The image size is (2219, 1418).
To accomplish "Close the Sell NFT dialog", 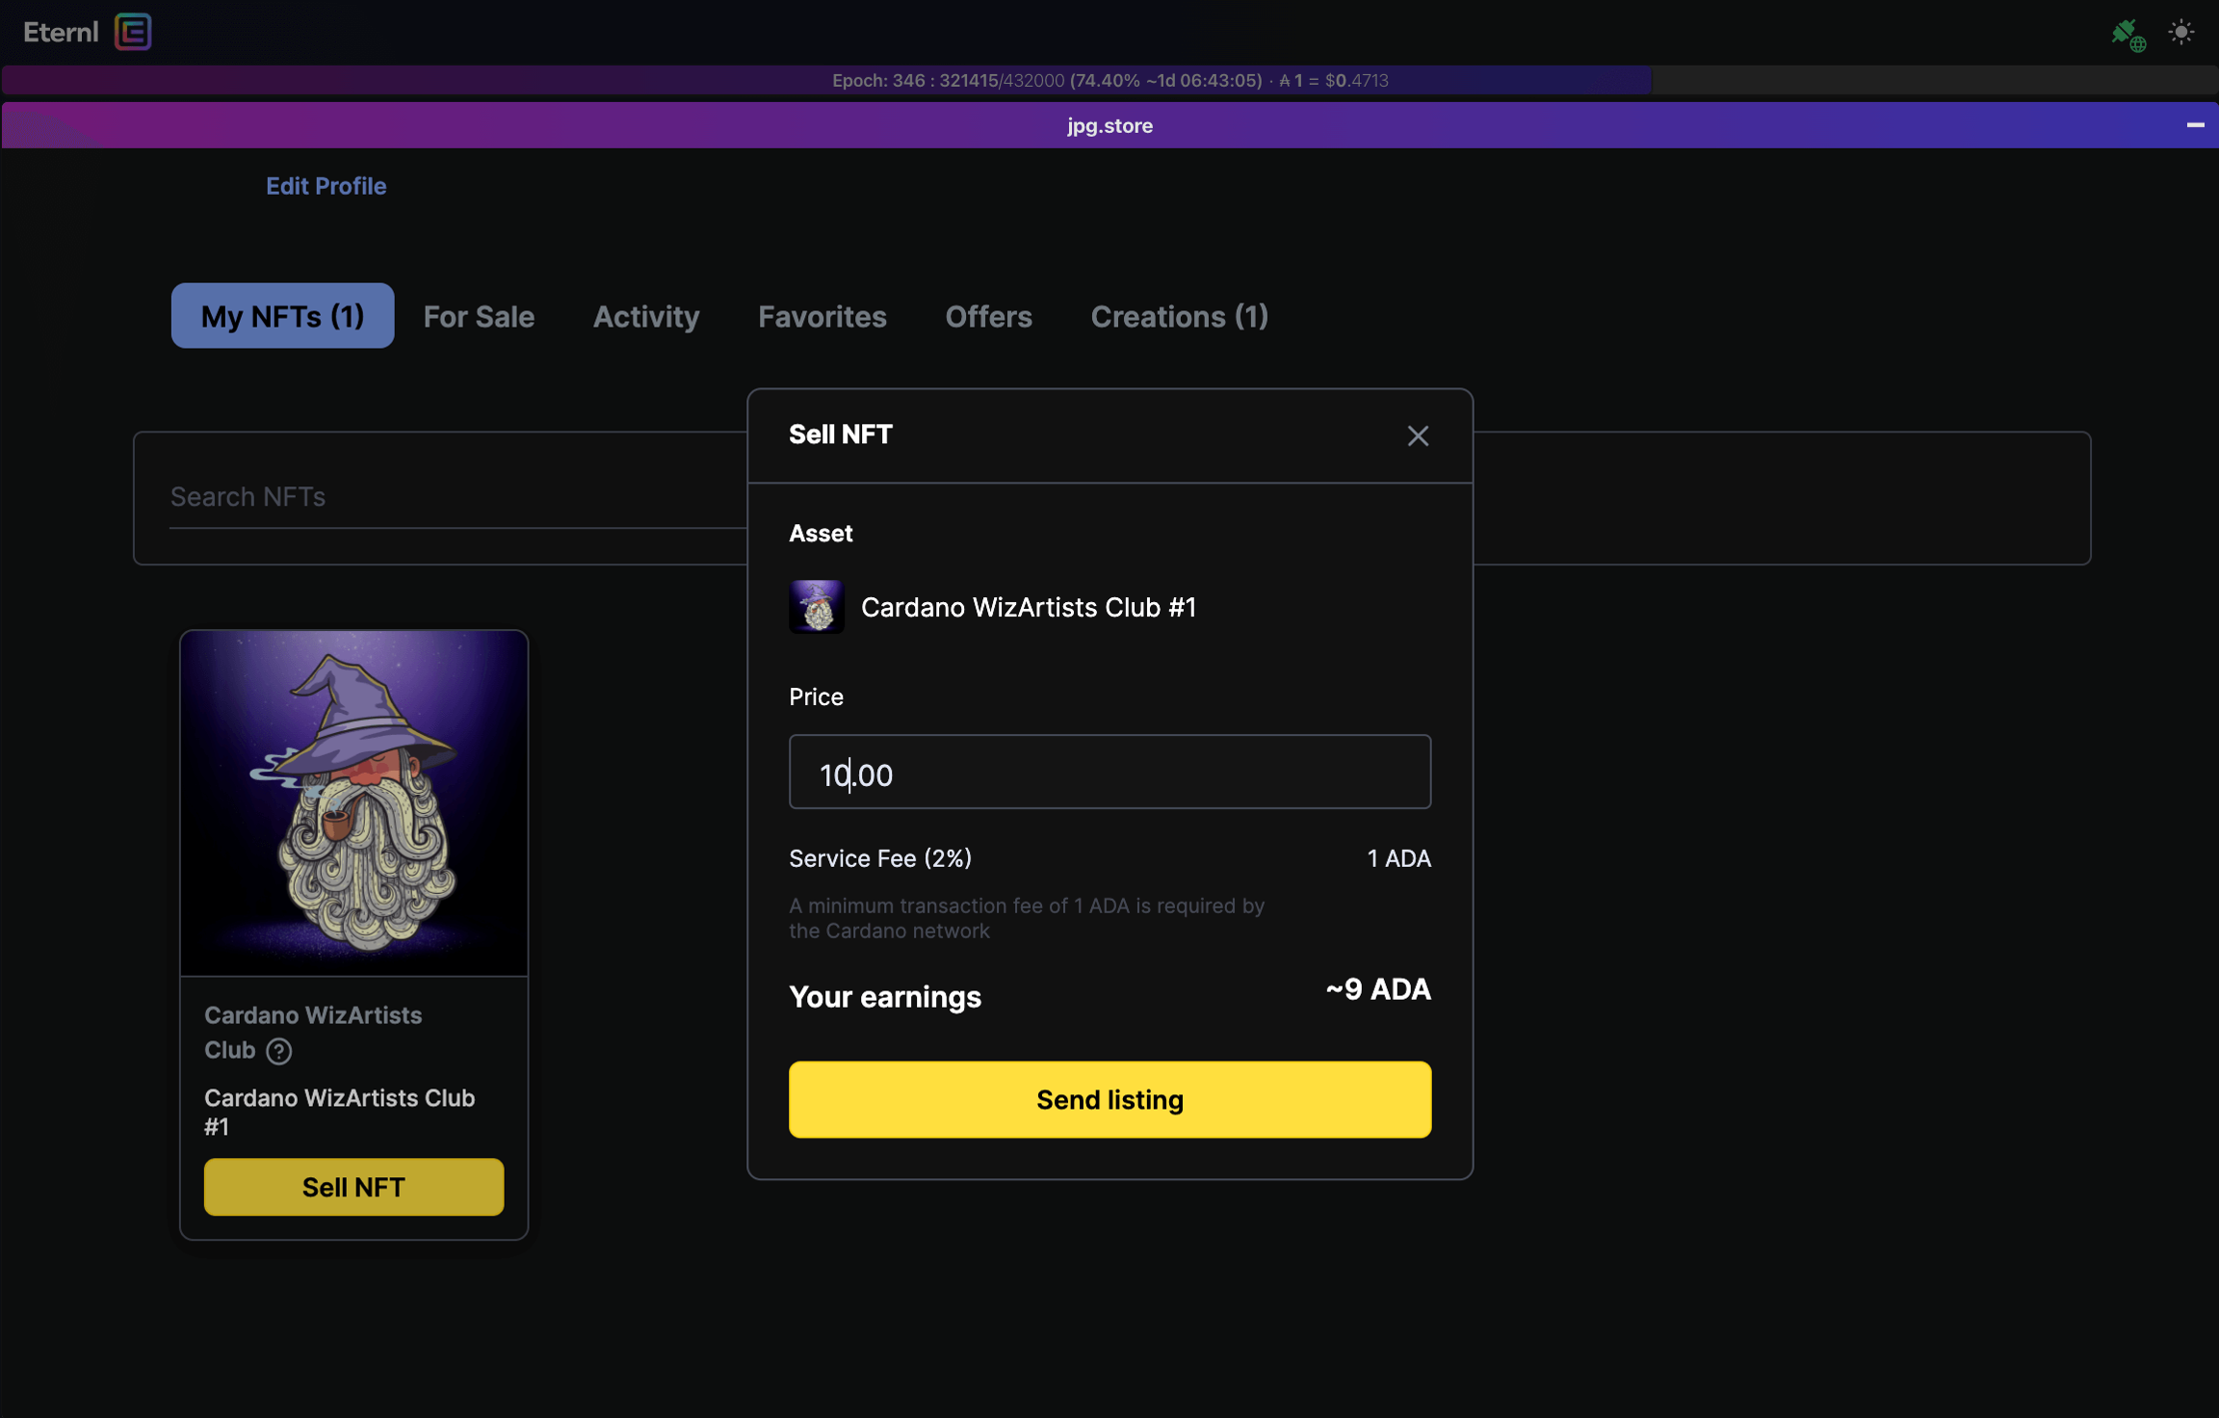I will tap(1417, 436).
